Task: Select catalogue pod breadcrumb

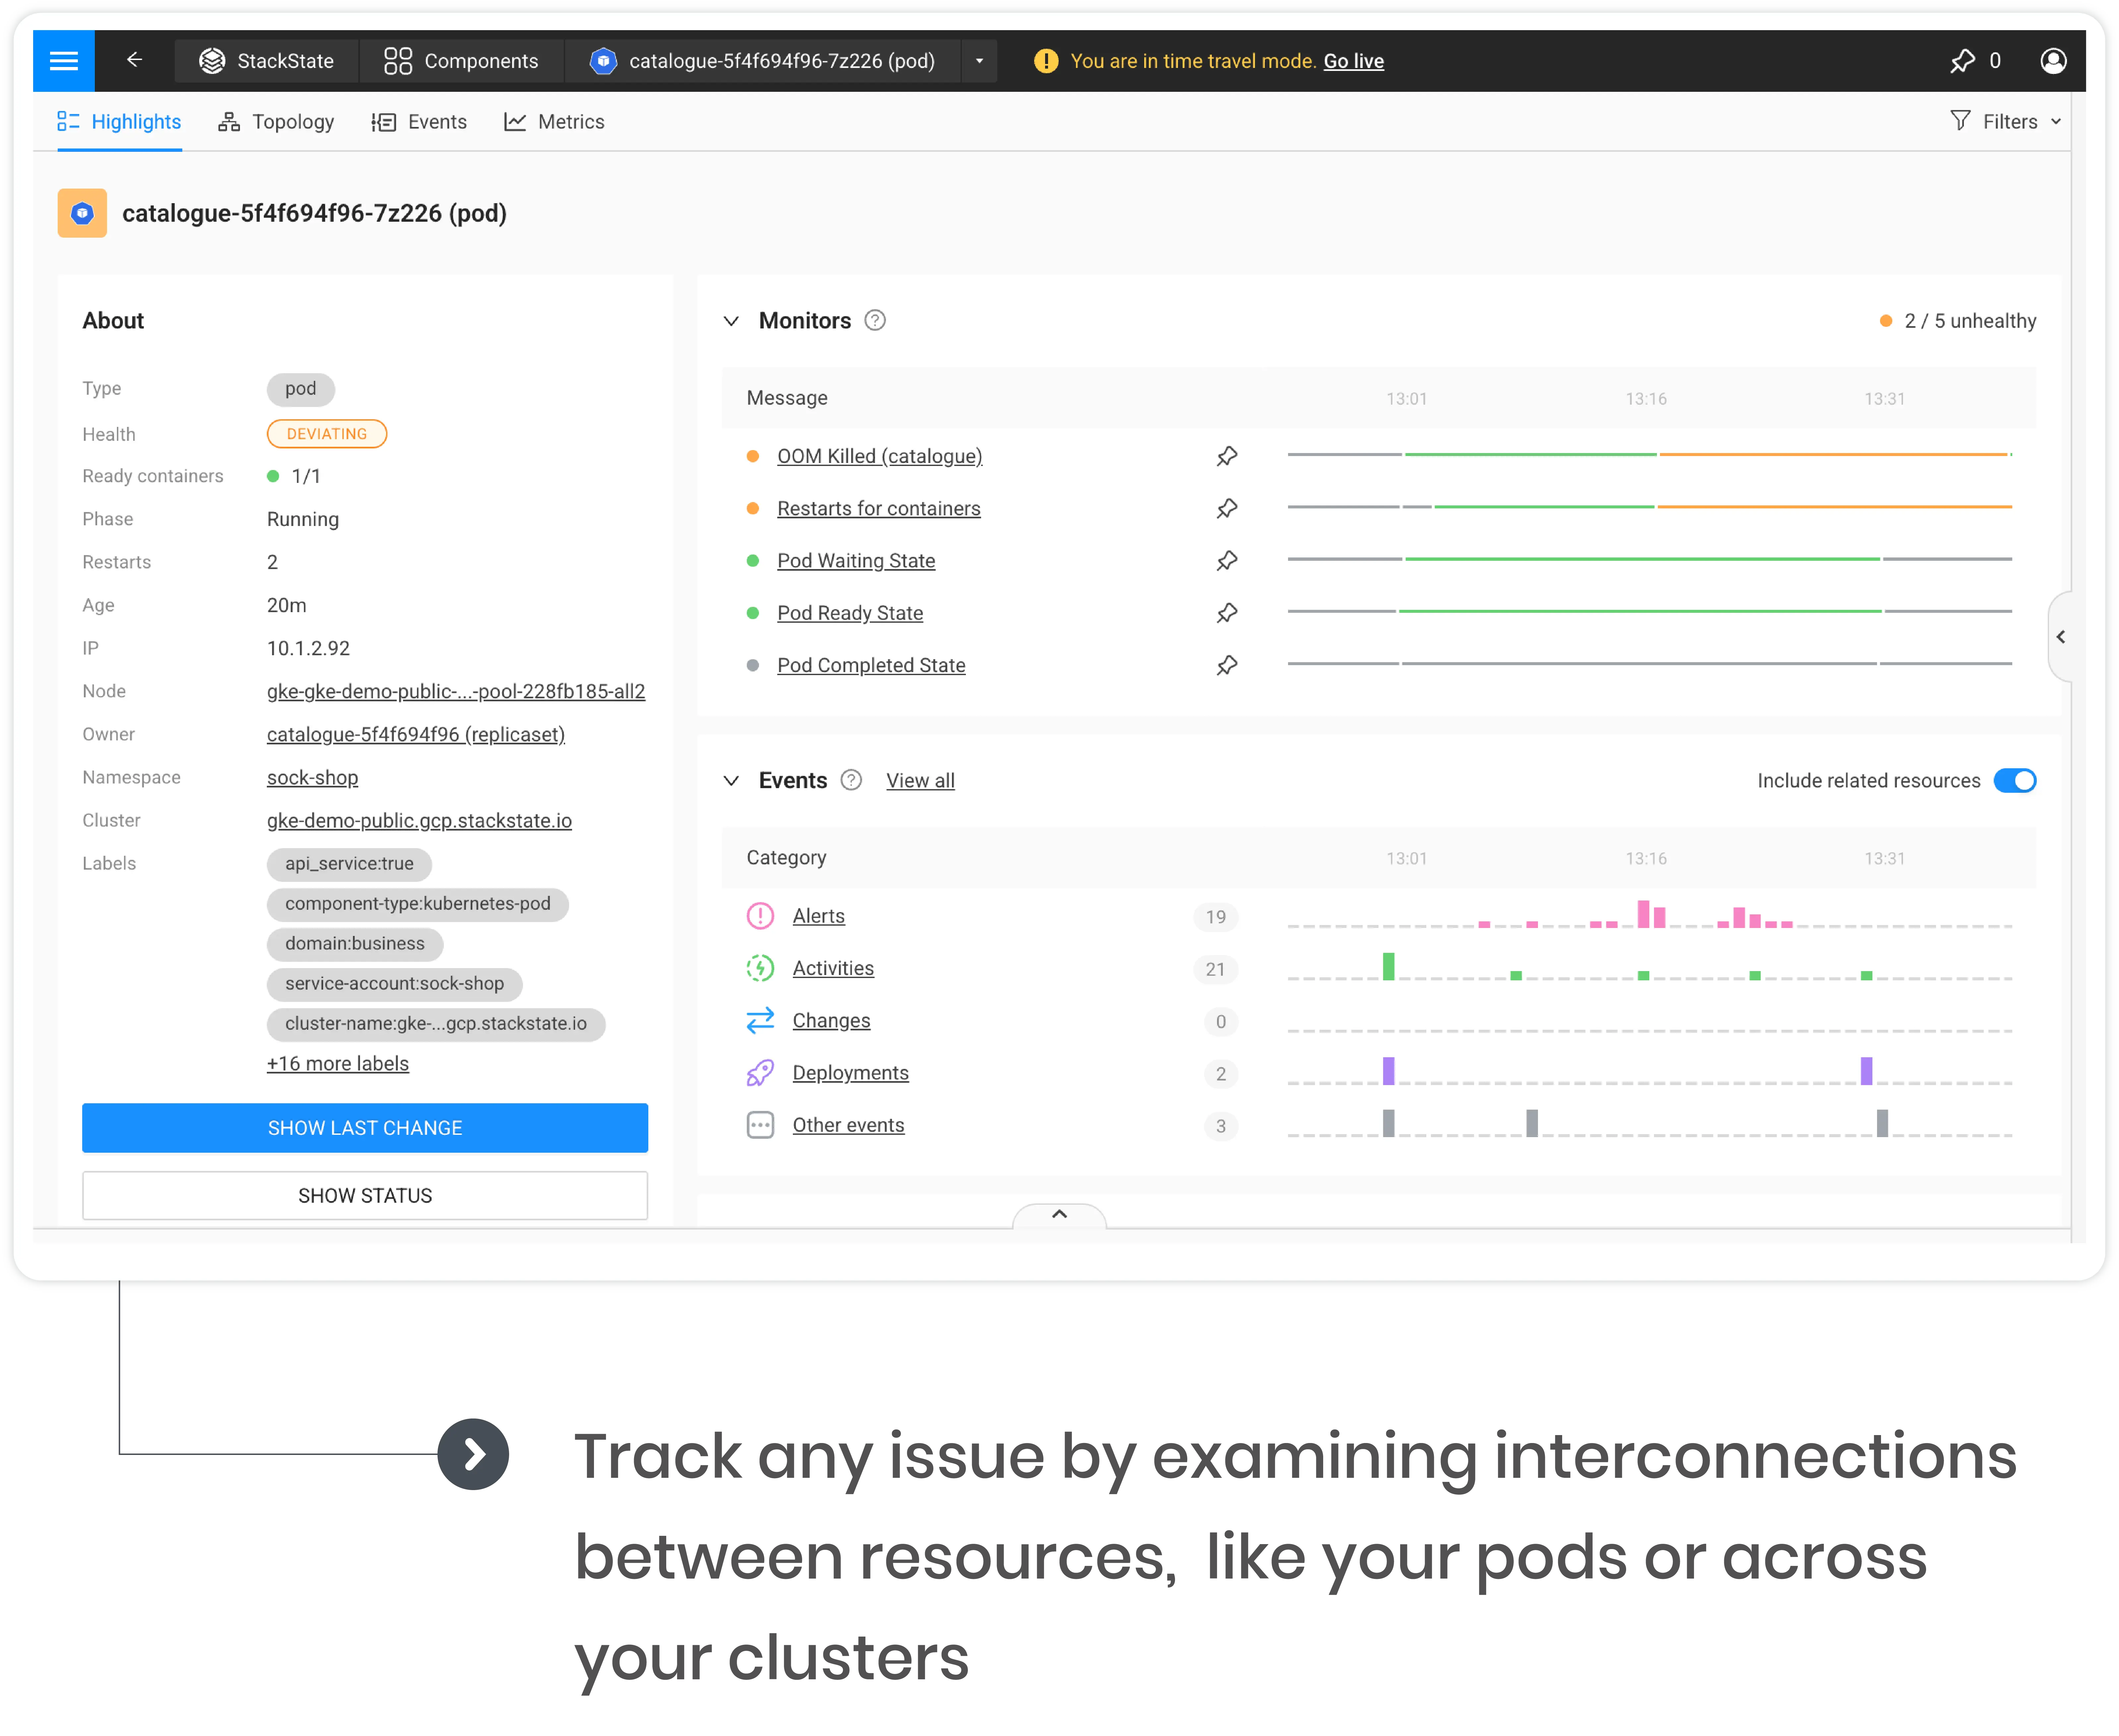Action: [x=763, y=61]
